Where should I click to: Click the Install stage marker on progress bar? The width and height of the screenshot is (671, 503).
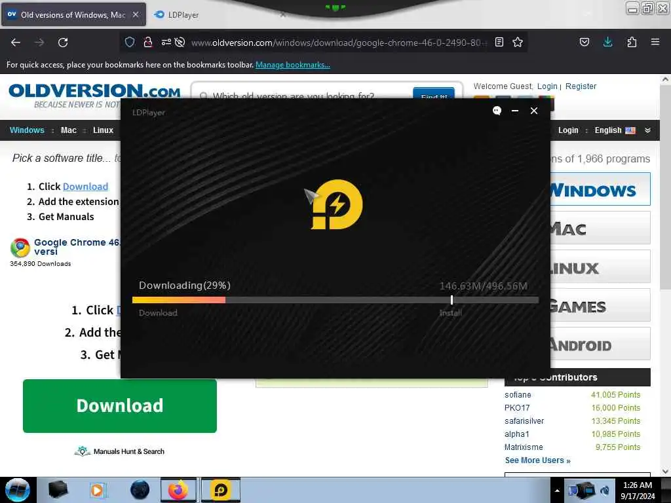click(x=452, y=300)
